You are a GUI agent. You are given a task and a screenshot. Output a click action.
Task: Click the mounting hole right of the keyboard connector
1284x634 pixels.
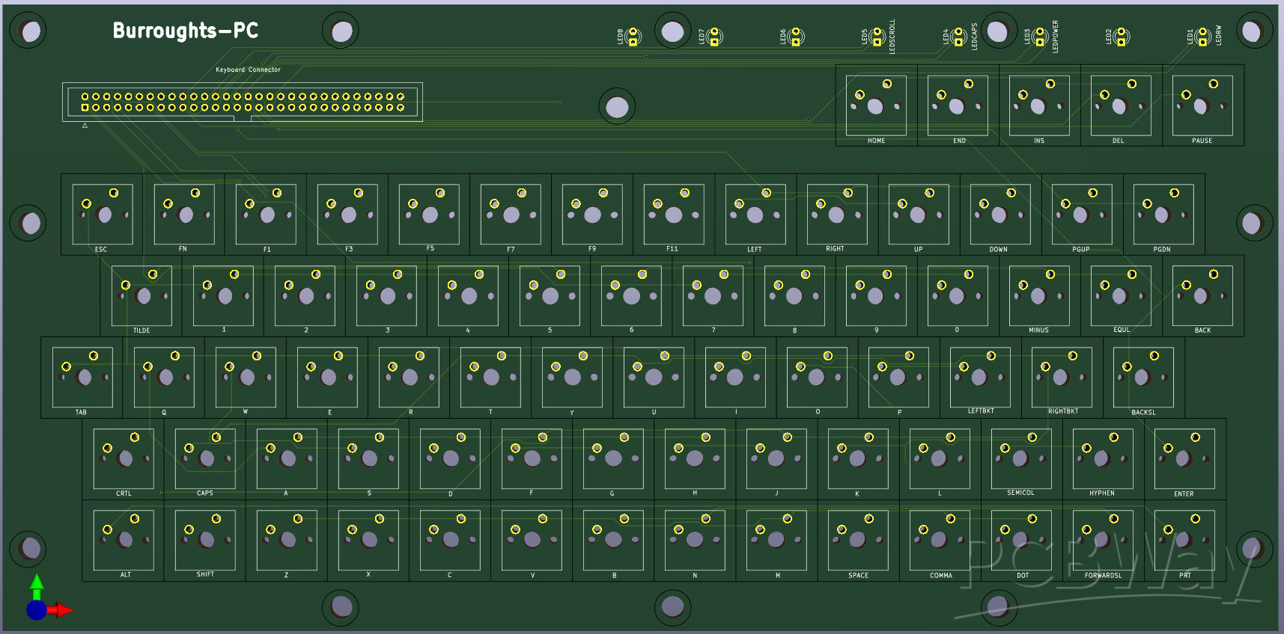[617, 107]
